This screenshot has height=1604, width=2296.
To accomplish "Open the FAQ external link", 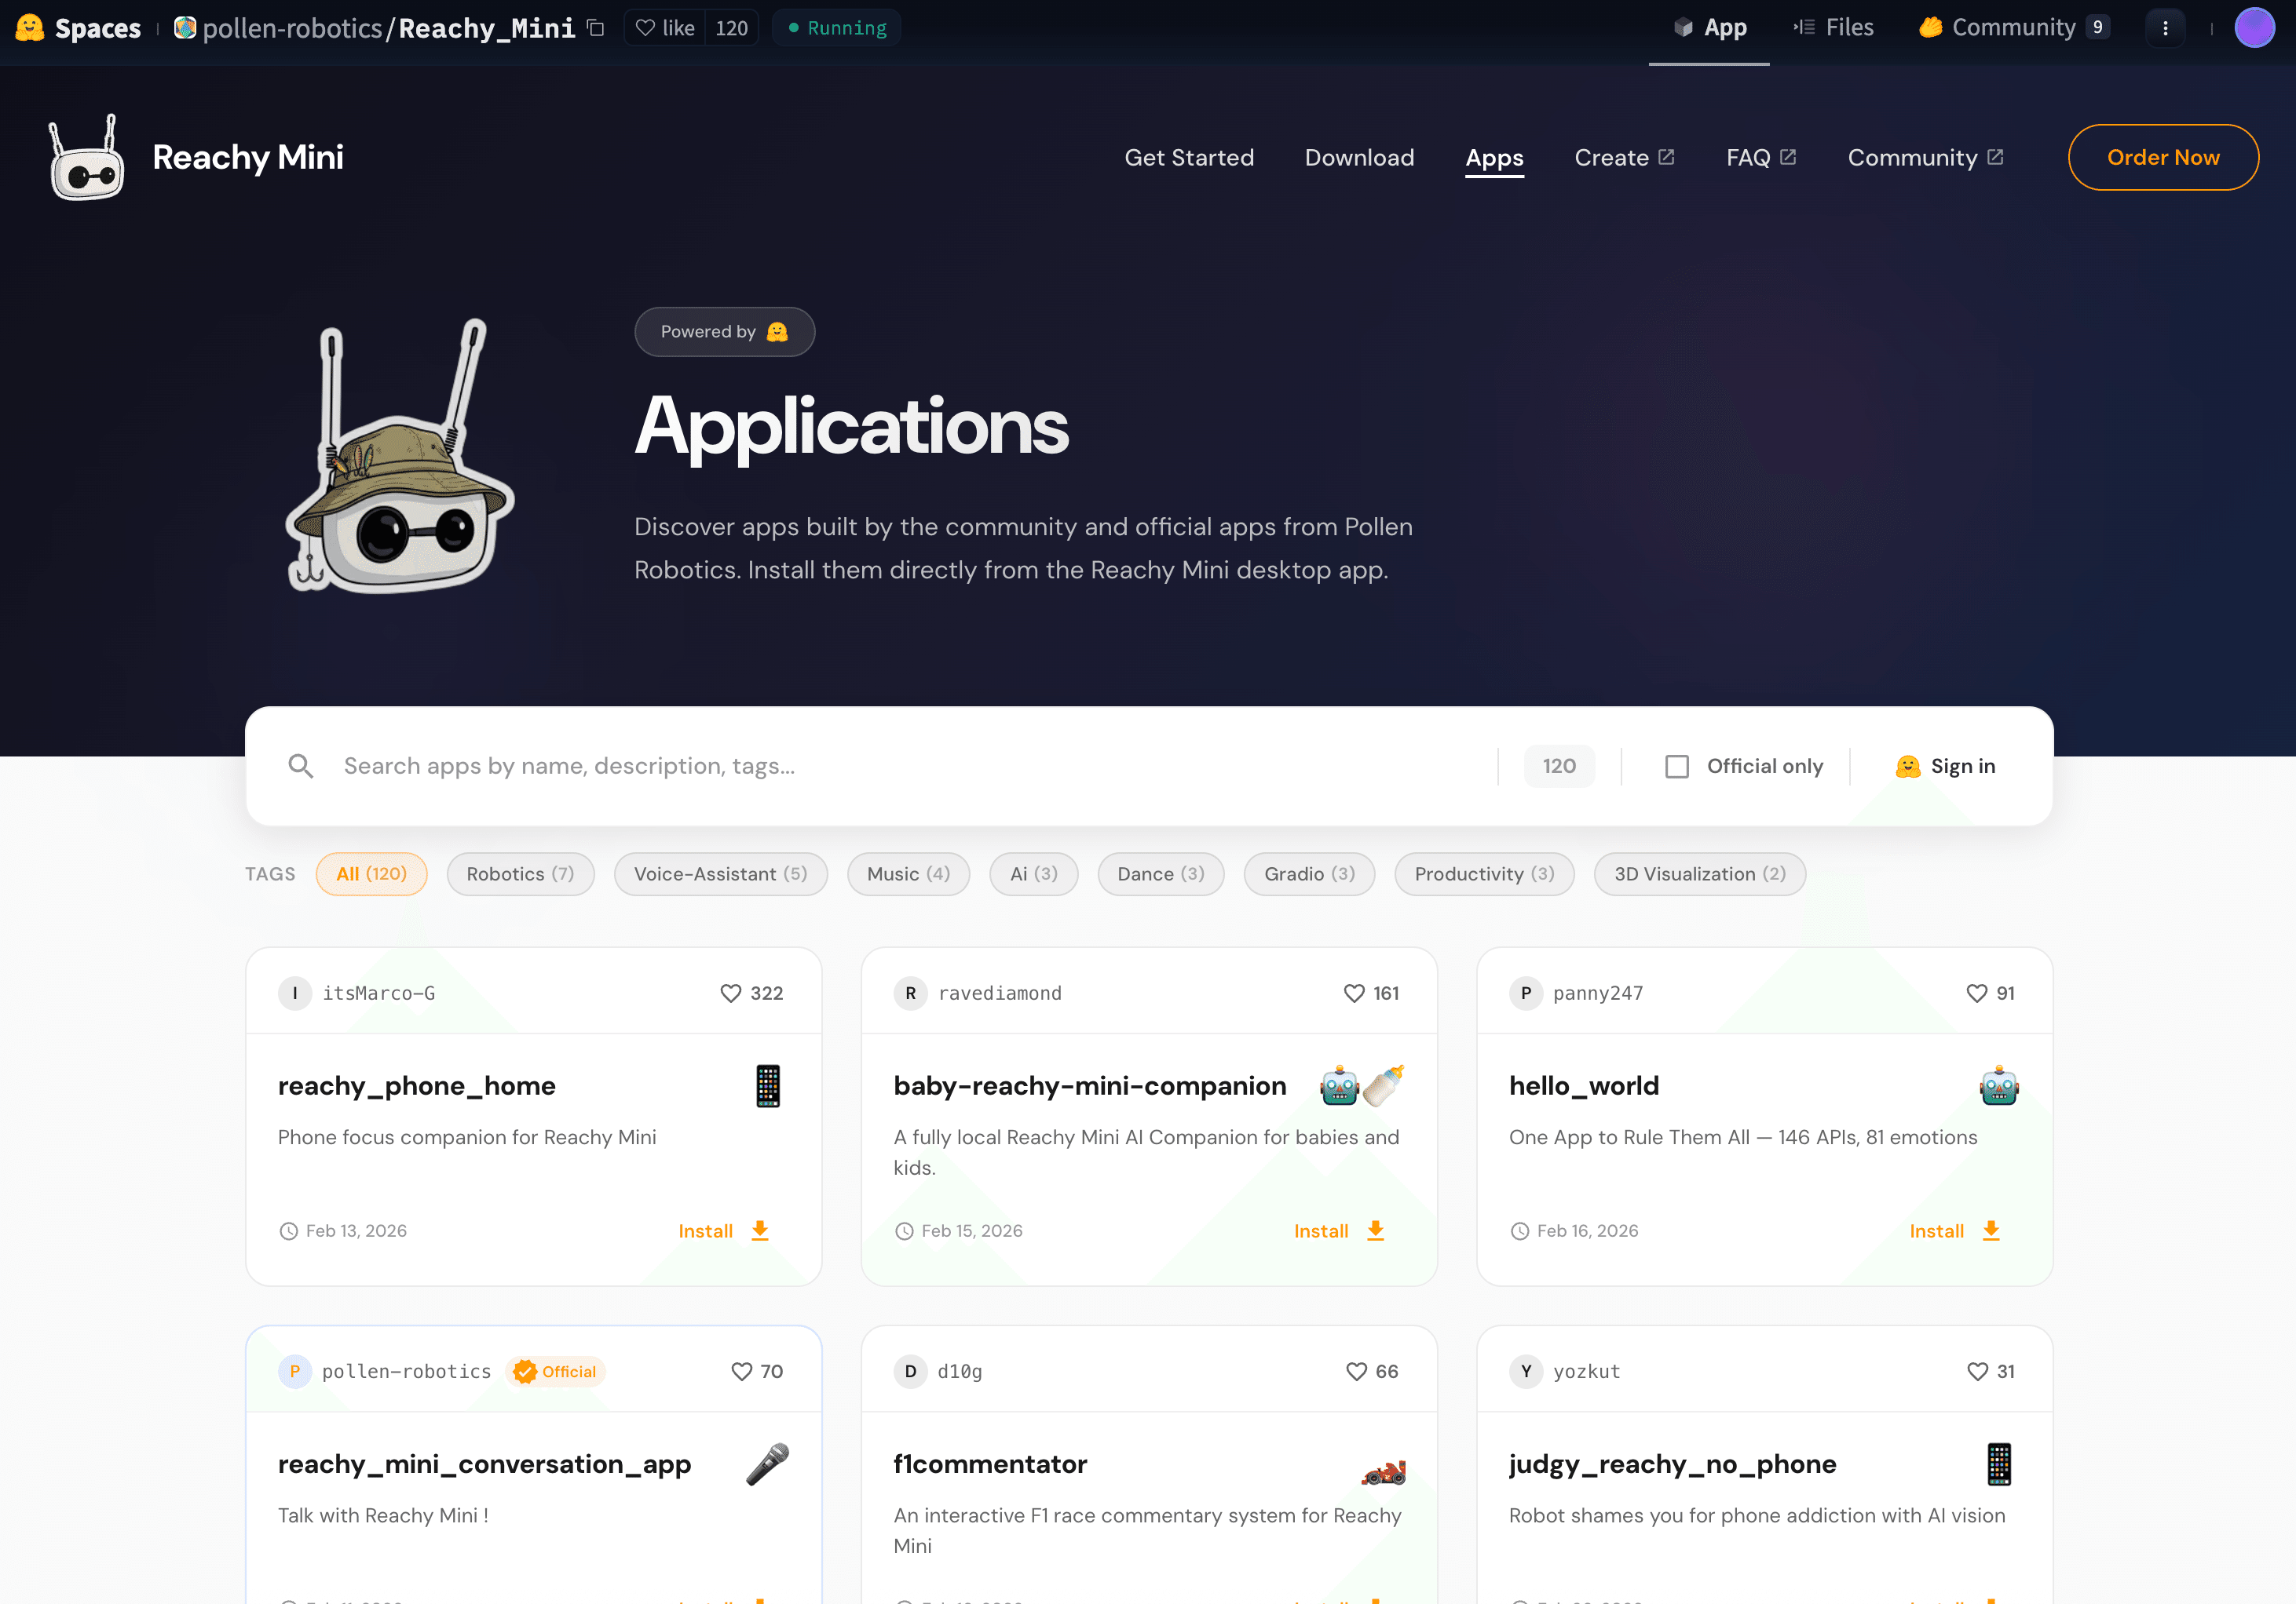I will coord(1760,158).
